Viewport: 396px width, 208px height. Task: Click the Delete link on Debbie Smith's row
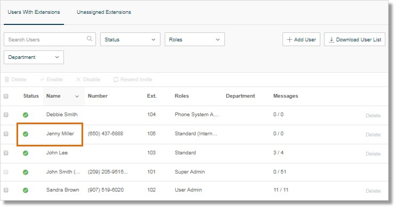tap(373, 116)
